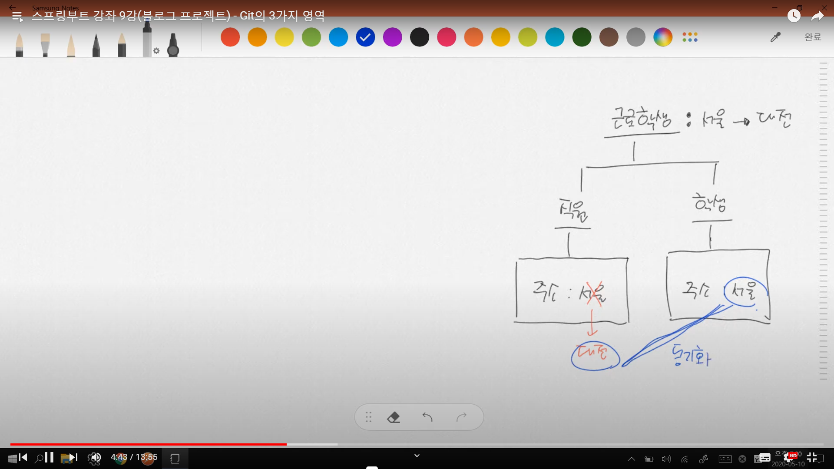The height and width of the screenshot is (469, 834).
Task: Open the video playlist menu
Action: click(17, 17)
